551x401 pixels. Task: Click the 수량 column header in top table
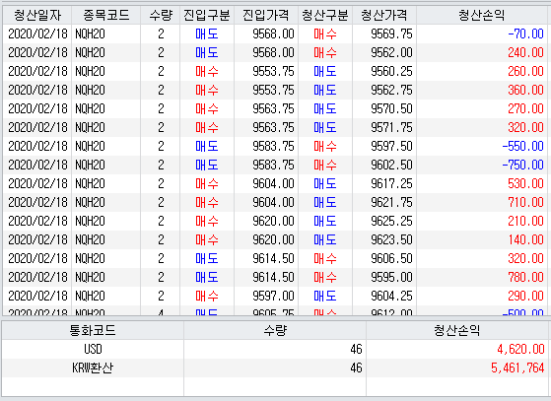(161, 15)
